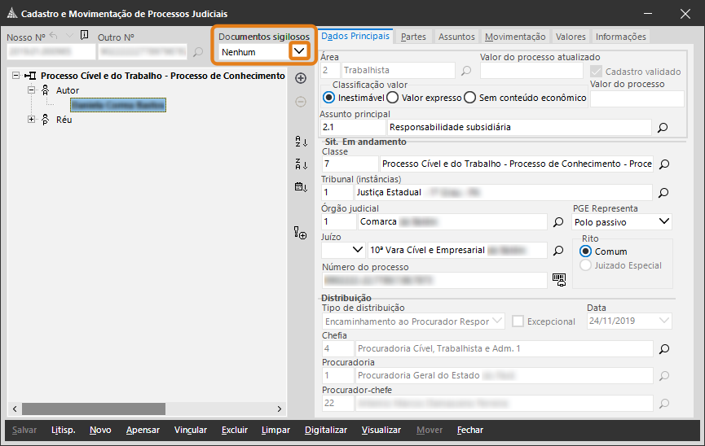Search Assunto principal with magnifier icon
705x446 pixels.
[x=663, y=128]
